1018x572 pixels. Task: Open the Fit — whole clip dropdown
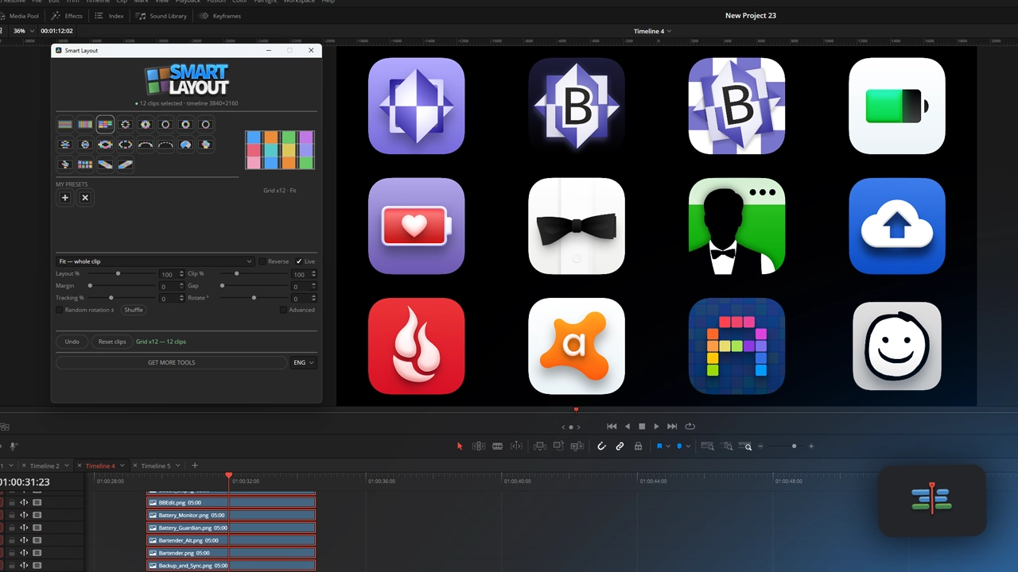click(x=155, y=261)
